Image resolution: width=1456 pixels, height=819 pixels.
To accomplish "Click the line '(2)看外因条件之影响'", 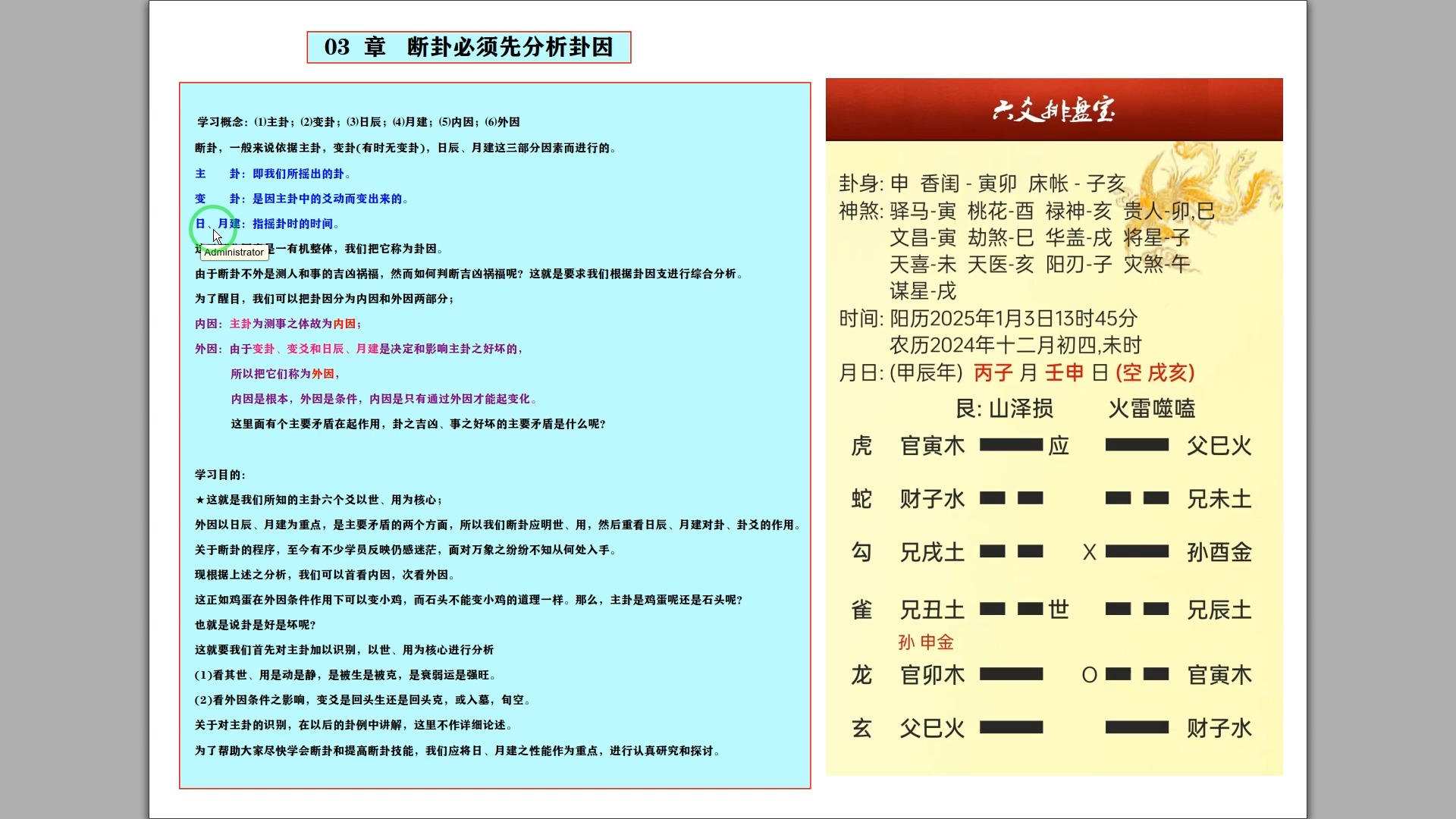I will (x=362, y=700).
